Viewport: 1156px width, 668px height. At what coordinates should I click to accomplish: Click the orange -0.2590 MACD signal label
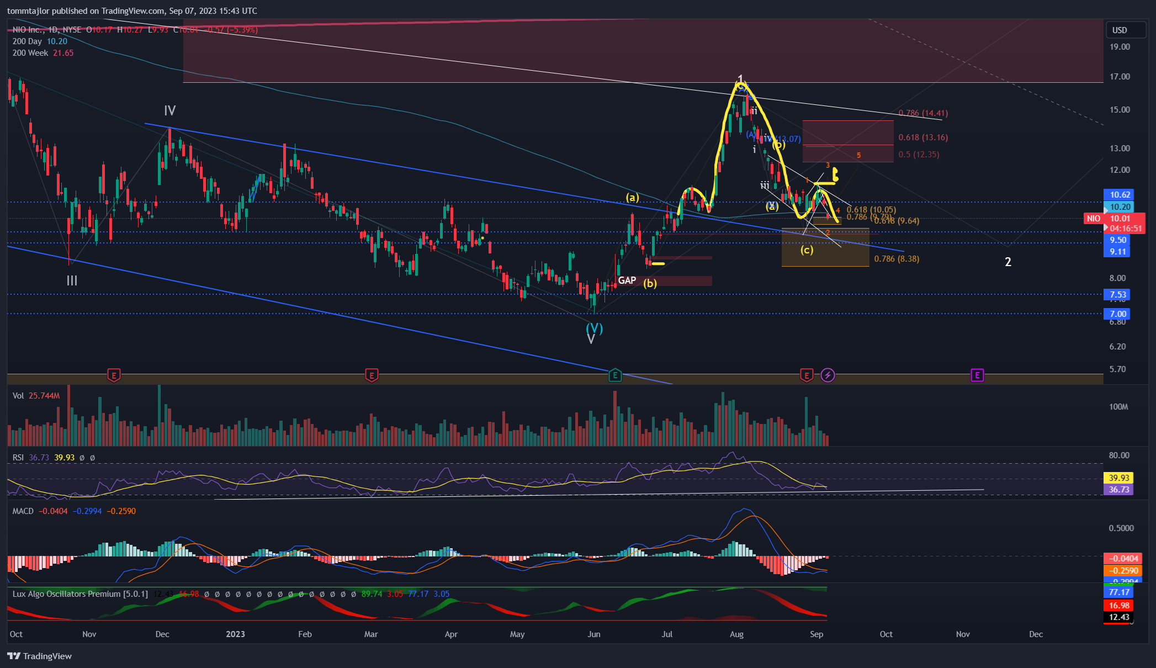(x=1124, y=571)
